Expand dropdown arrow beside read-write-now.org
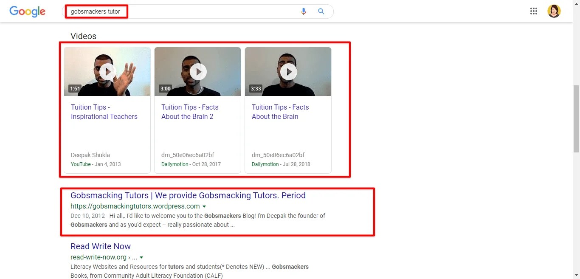This screenshot has height=279, width=580. coord(141,258)
